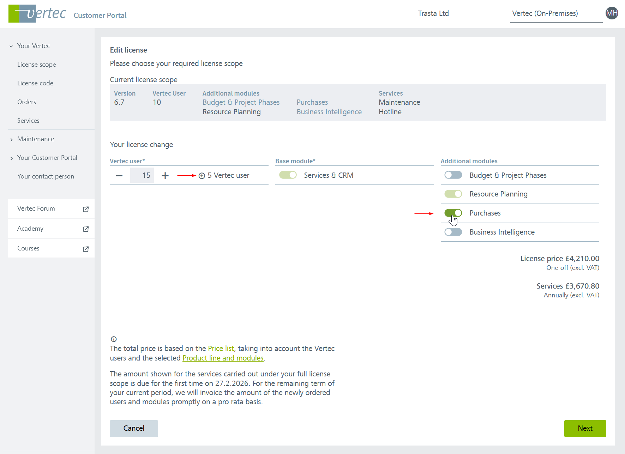Toggle the Resource Planning module switch

coord(453,194)
